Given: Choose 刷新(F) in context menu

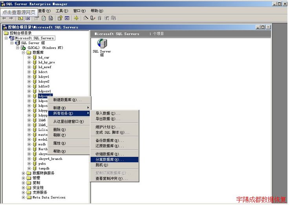Looking at the screenshot, I should [70, 135].
